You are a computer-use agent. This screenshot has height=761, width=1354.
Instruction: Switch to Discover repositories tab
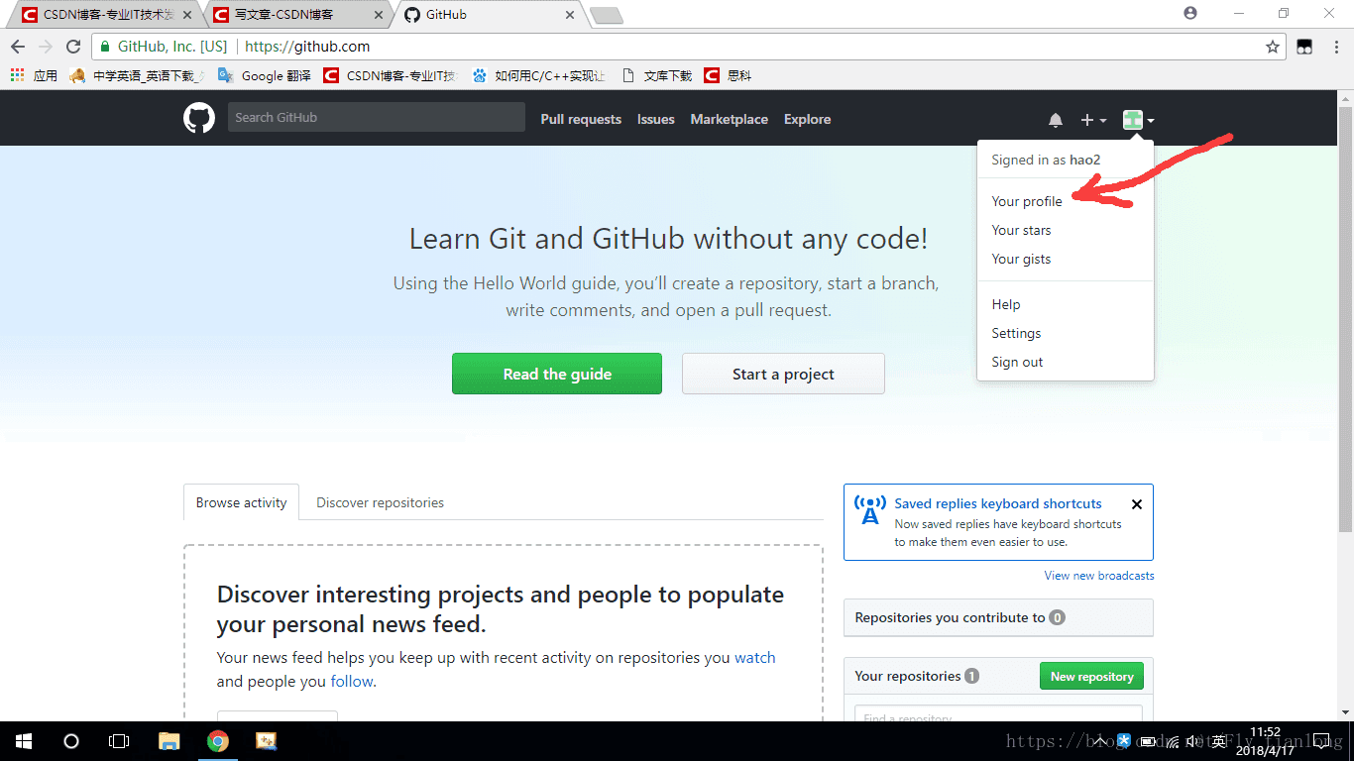click(x=380, y=502)
